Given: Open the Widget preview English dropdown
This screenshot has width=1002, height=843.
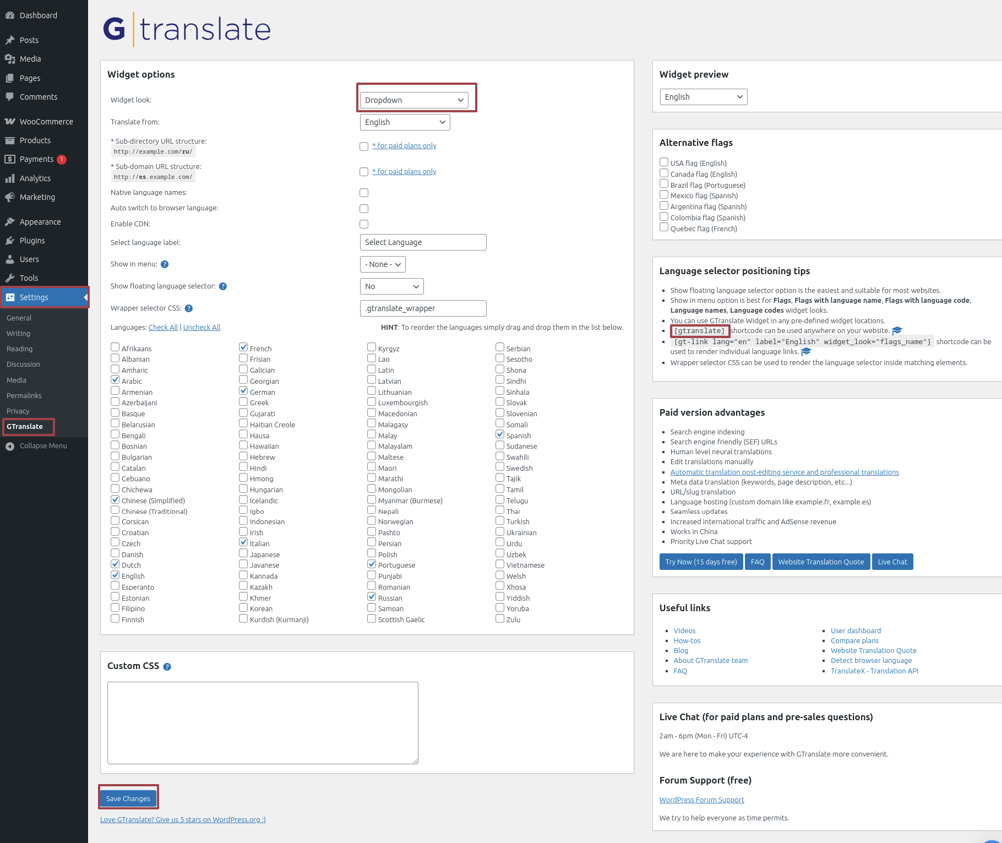Looking at the screenshot, I should click(x=704, y=97).
